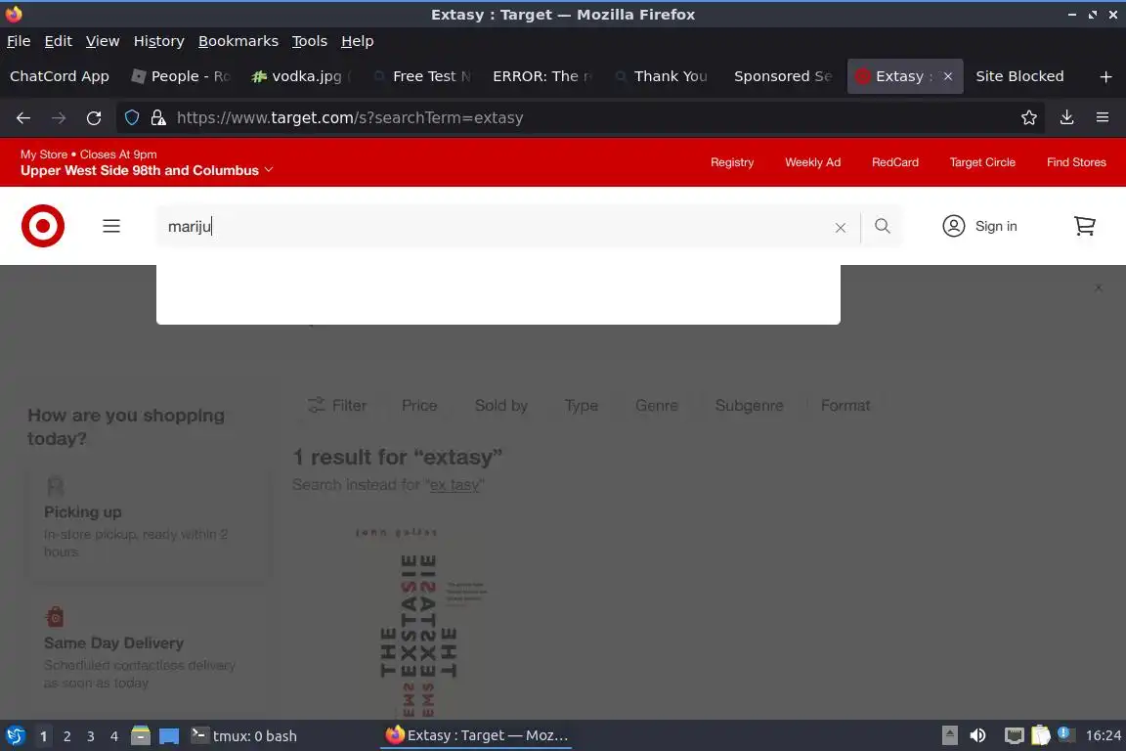View site security padlock info

(x=158, y=118)
